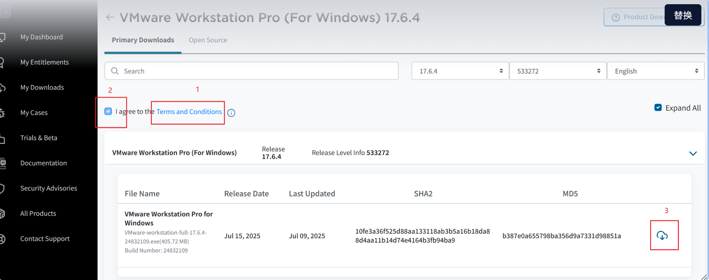Open Security Advisories from the sidebar
Screen dimensions: 709x280
pyautogui.click(x=49, y=188)
